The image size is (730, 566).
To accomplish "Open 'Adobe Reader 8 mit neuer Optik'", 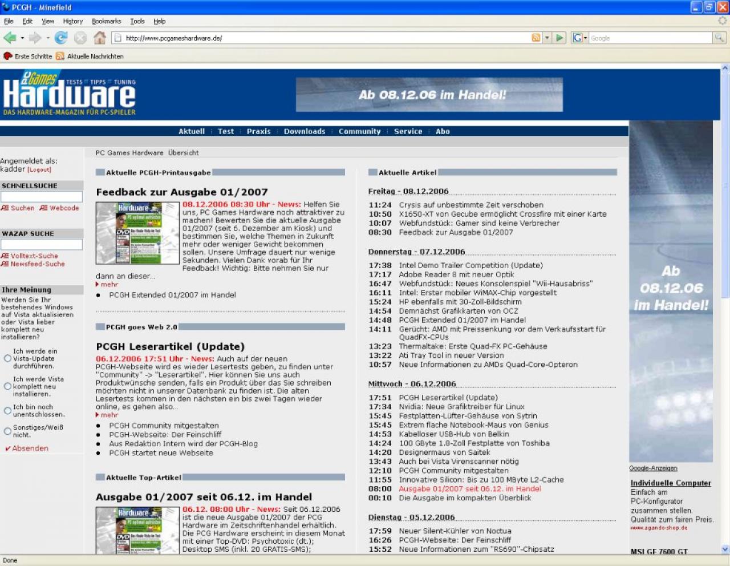I will (456, 275).
